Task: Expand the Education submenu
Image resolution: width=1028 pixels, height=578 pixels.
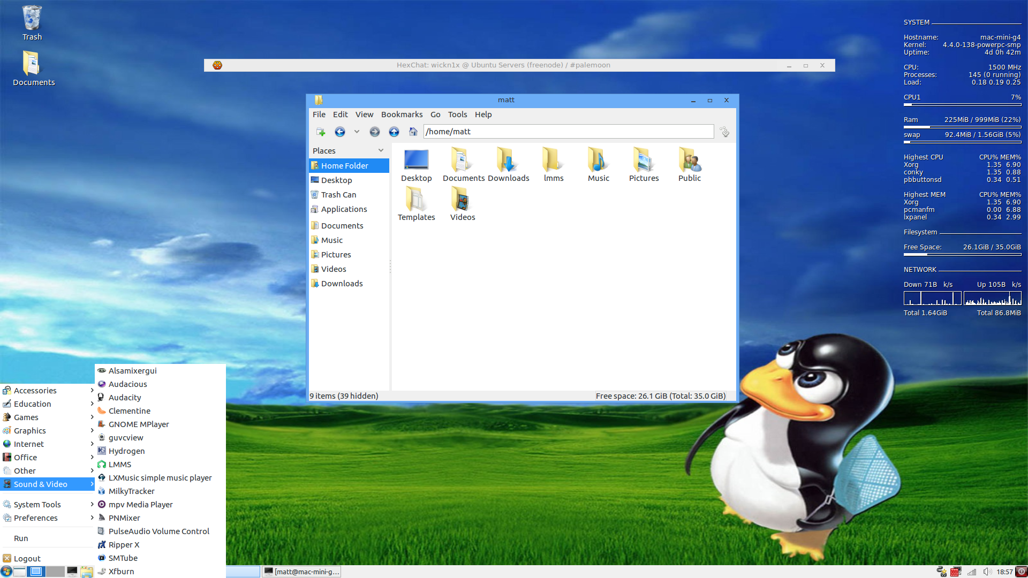Action: (x=48, y=404)
